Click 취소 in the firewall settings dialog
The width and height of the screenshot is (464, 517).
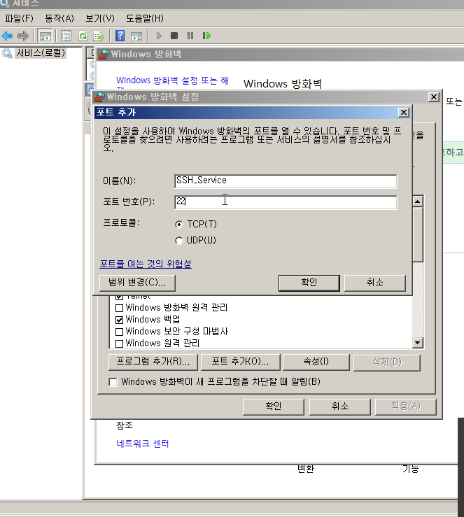[x=340, y=406]
